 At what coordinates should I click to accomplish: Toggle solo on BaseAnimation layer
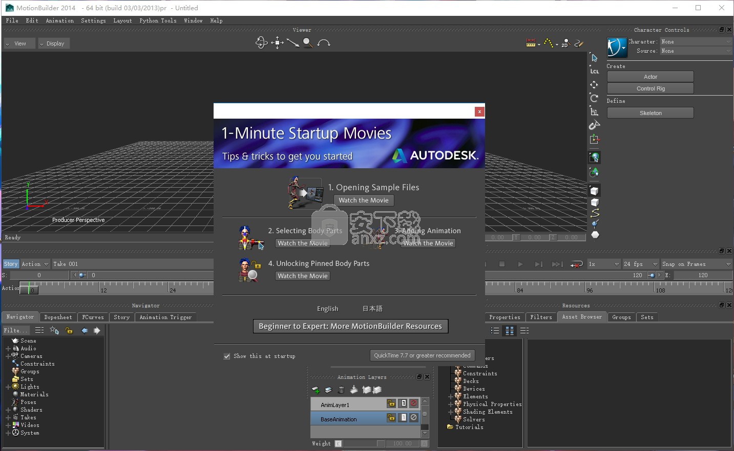(x=403, y=418)
